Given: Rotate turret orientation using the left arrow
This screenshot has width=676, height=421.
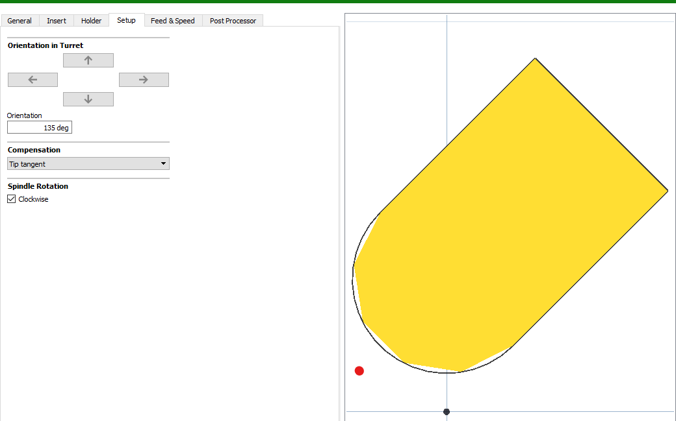Looking at the screenshot, I should [32, 79].
